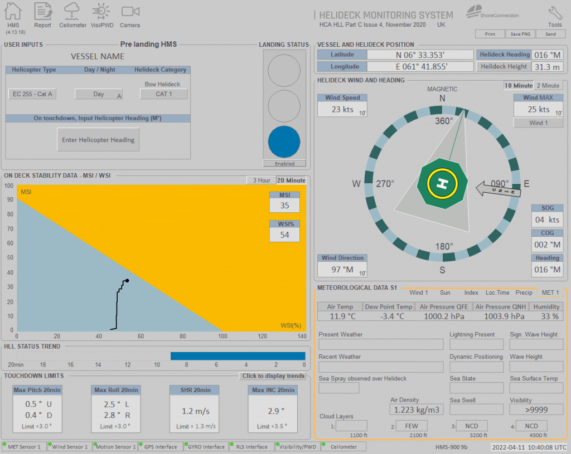Open the Tools icon
Viewport: 571px width, 454px height.
(554, 13)
